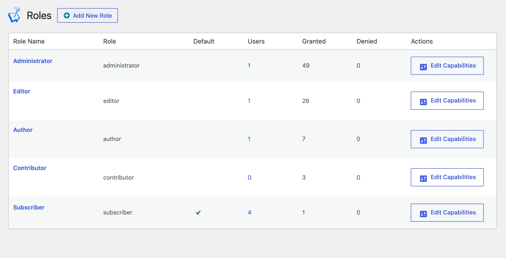The width and height of the screenshot is (506, 258).
Task: View the Administrator user count link
Action: pyautogui.click(x=249, y=66)
